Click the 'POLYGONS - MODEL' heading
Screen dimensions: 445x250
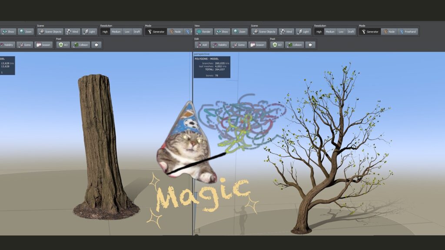pyautogui.click(x=206, y=59)
